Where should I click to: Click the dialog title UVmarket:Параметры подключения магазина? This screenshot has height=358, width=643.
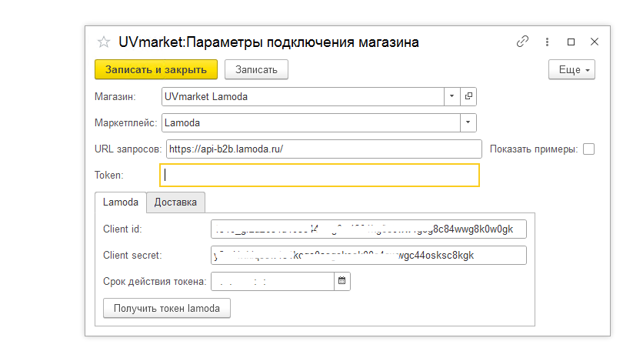point(268,42)
